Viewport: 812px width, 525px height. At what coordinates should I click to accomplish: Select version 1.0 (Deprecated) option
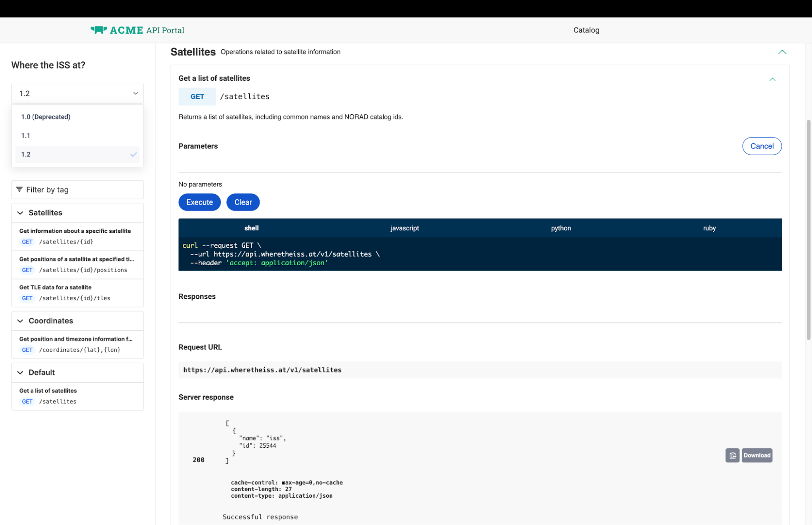[x=46, y=117]
